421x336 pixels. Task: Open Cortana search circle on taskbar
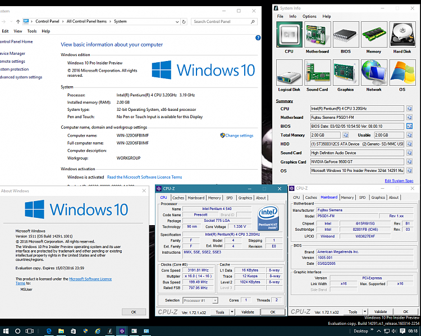coord(18,331)
